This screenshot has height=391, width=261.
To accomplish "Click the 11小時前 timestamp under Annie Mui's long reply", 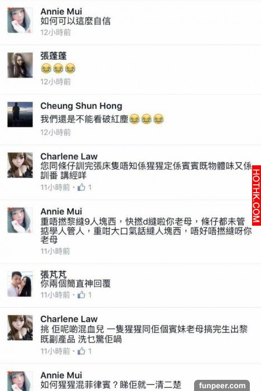I will click(x=55, y=251).
